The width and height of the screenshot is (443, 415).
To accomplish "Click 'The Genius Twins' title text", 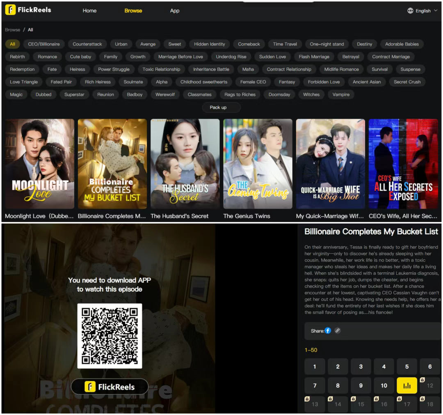I will (247, 216).
